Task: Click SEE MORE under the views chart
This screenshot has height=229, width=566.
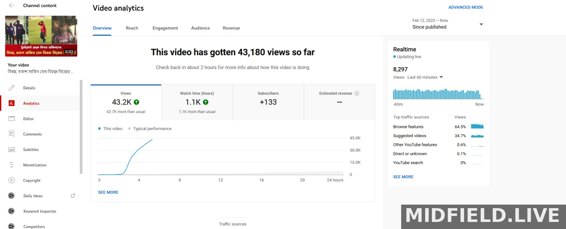Action: tap(108, 192)
